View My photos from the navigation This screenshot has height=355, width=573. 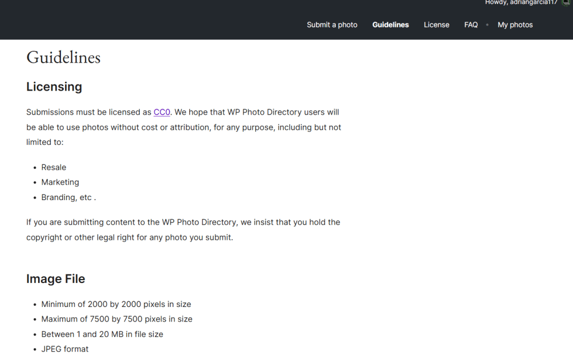coord(515,25)
